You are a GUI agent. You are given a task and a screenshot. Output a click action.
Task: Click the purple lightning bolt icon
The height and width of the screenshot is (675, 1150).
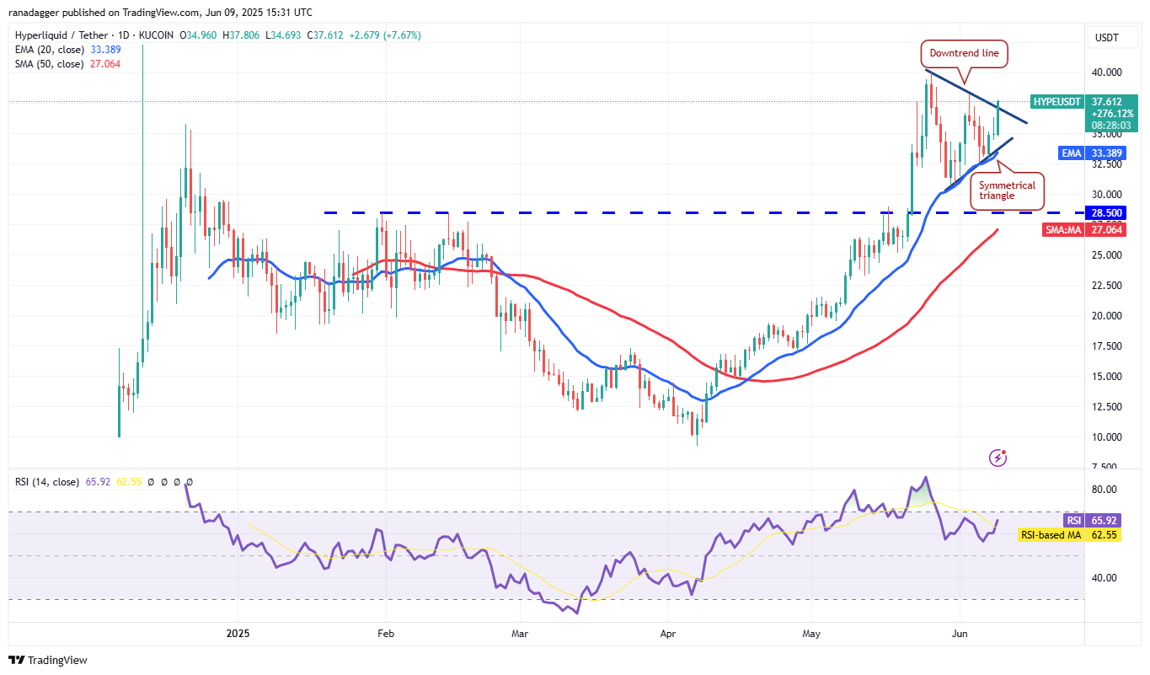[998, 458]
